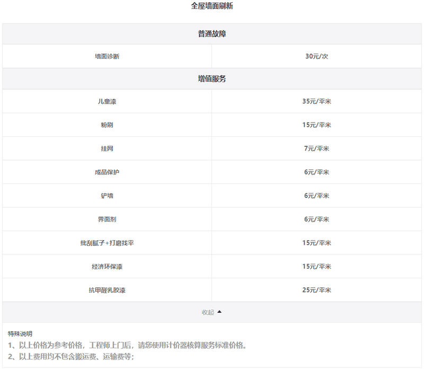Click the 35元/平米 price for 儿童漆
Image resolution: width=424 pixels, height=370 pixels.
tap(317, 101)
